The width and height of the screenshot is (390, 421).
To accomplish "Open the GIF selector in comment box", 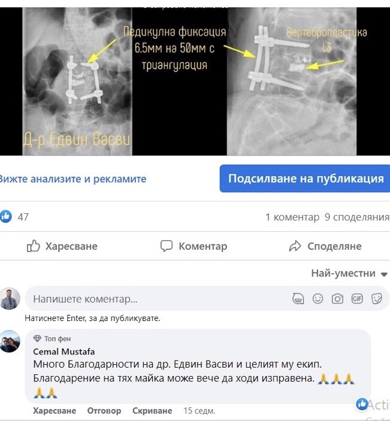I will (357, 299).
